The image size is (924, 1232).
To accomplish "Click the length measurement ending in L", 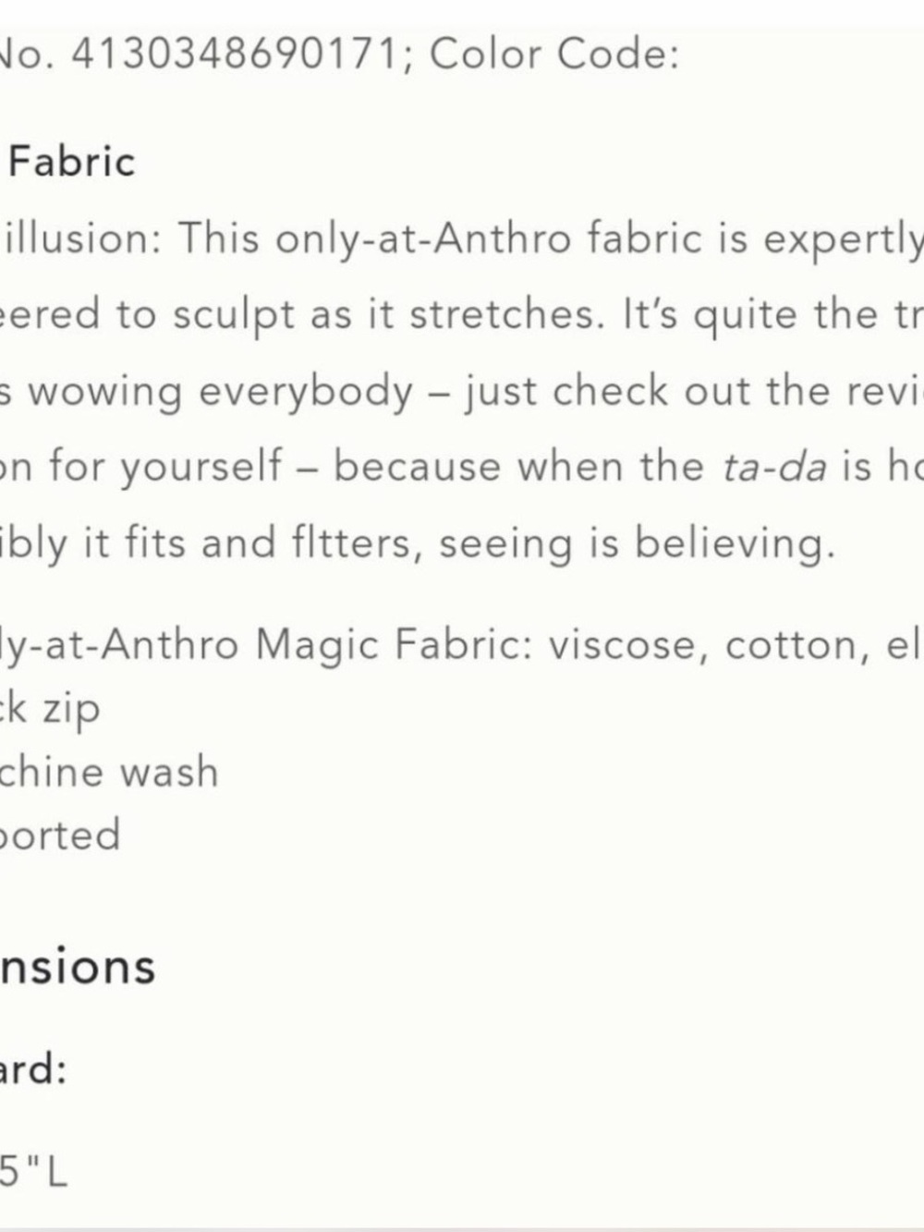I will click(x=34, y=1173).
